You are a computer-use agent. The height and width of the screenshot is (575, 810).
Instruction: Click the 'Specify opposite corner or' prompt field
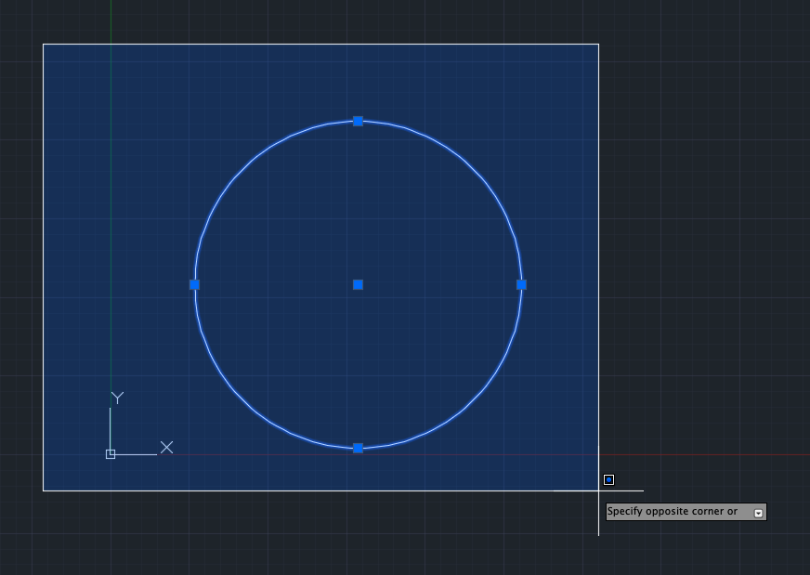pyautogui.click(x=686, y=512)
